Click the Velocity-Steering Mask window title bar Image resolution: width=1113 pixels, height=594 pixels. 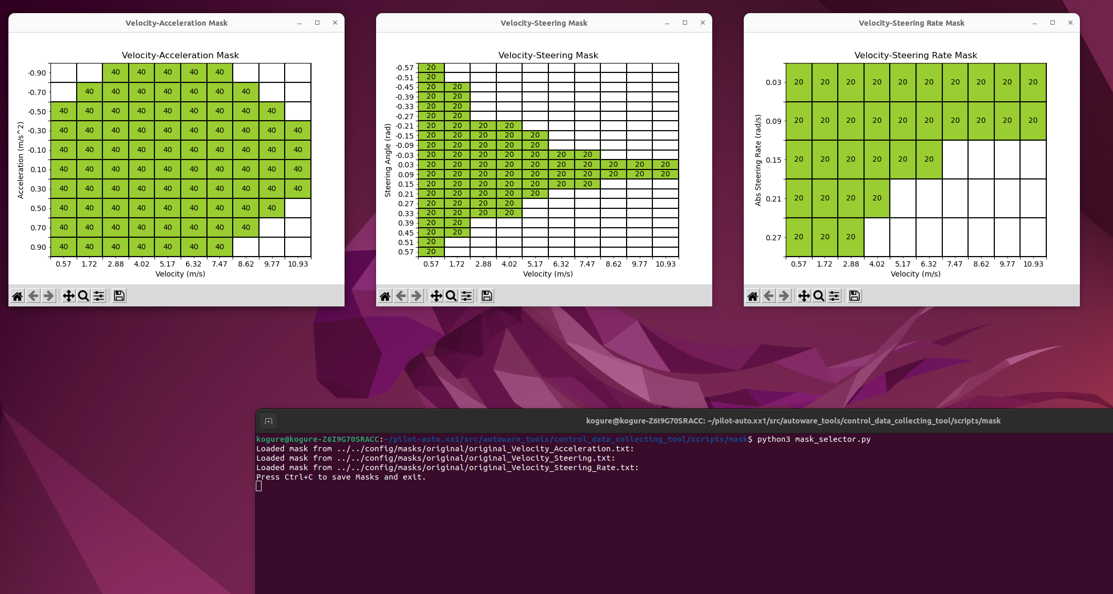[544, 23]
